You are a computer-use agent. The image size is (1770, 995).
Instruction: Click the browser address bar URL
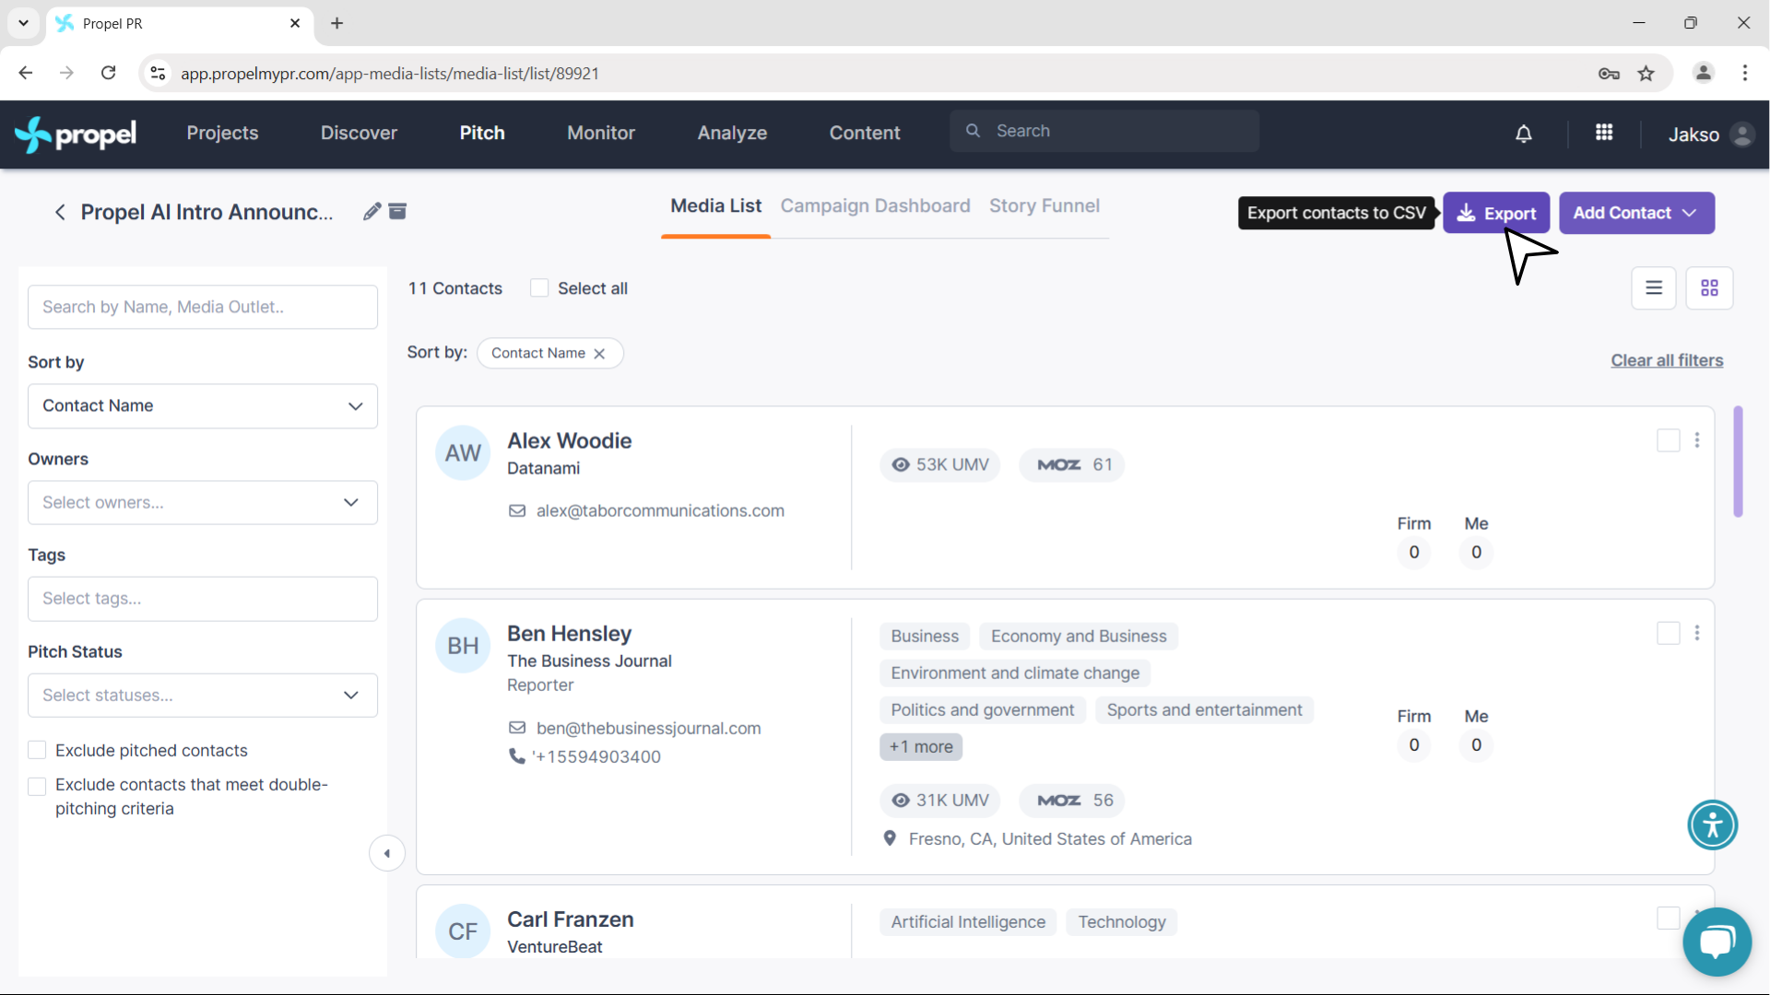pos(389,74)
